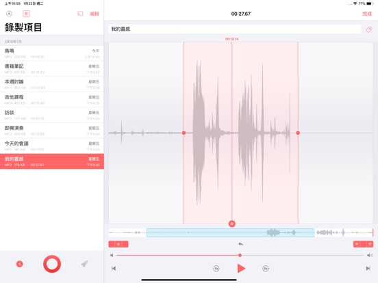This screenshot has height=283, width=378.
Task: Click the volume slider knob
Action: point(240,256)
